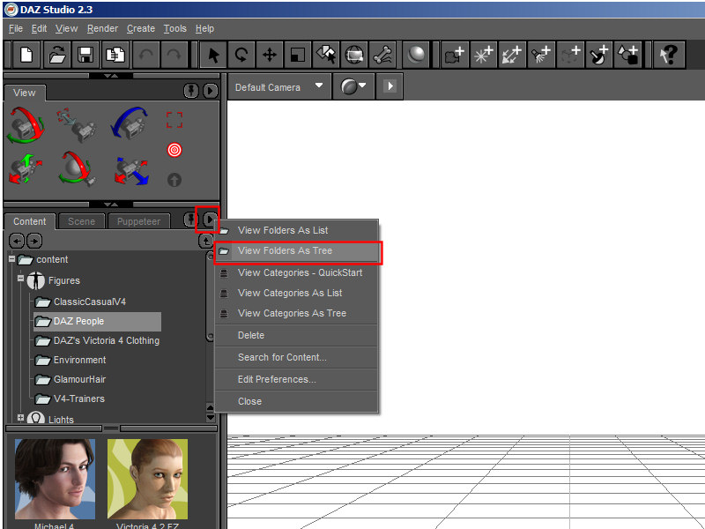
Task: Choose View Categories As Tree
Action: tap(297, 313)
